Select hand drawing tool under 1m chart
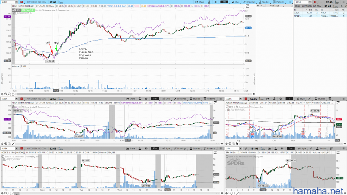The image size is (347, 195). [13, 94]
